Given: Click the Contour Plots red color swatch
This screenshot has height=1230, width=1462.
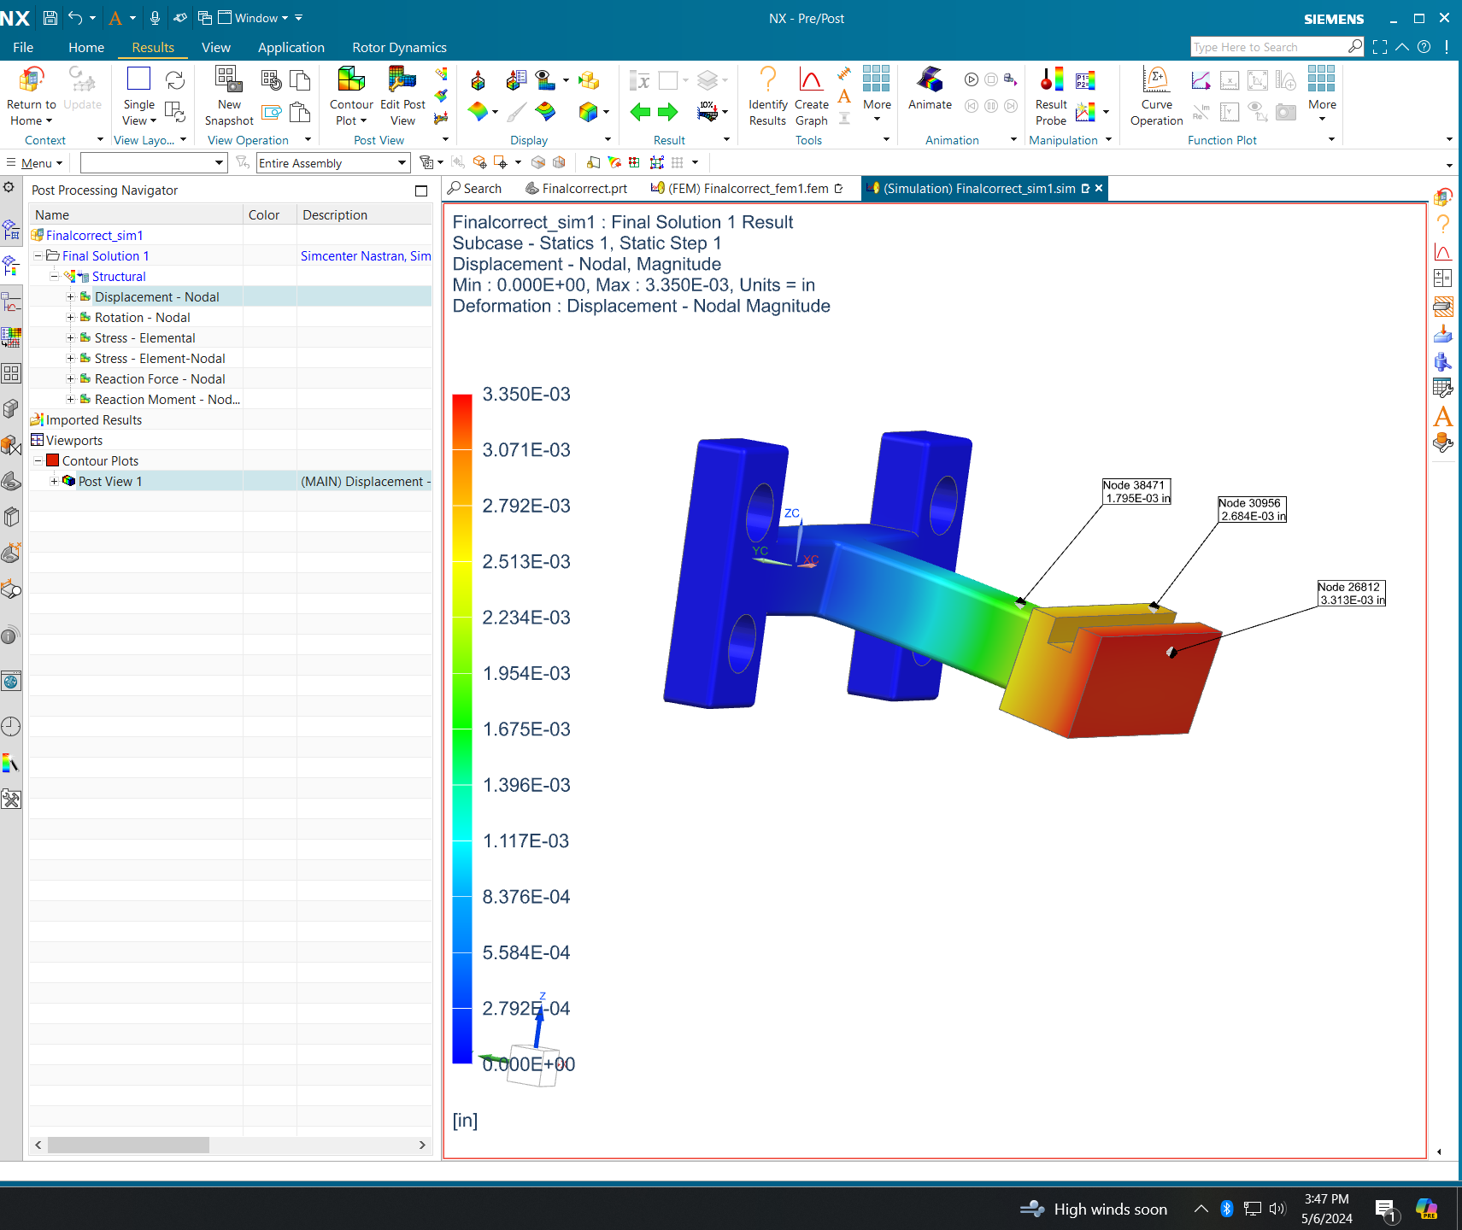Looking at the screenshot, I should tap(52, 460).
